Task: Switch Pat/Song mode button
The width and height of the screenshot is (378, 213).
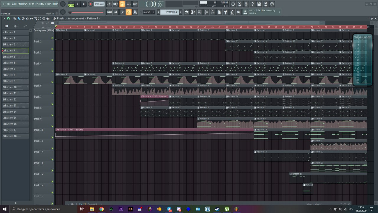Action: pyautogui.click(x=71, y=4)
